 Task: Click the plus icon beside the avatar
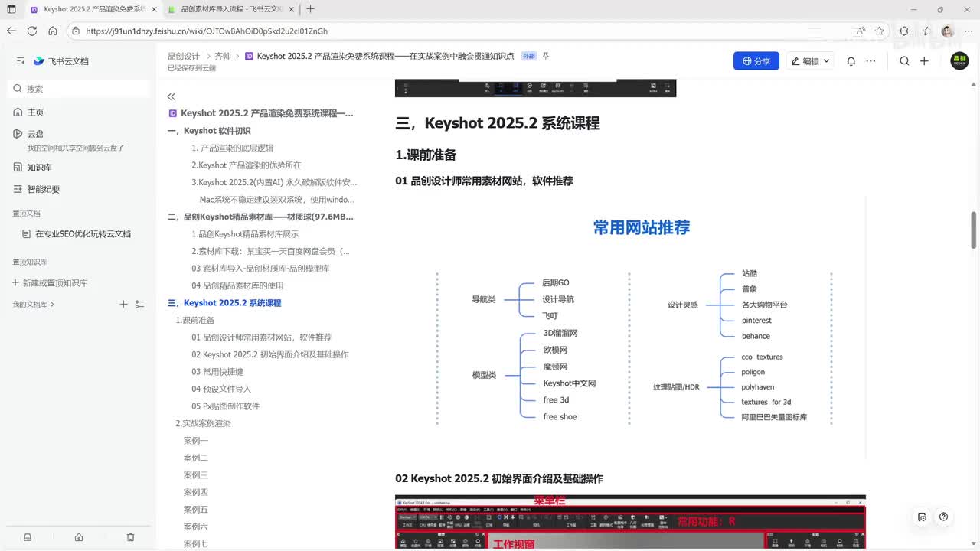924,61
